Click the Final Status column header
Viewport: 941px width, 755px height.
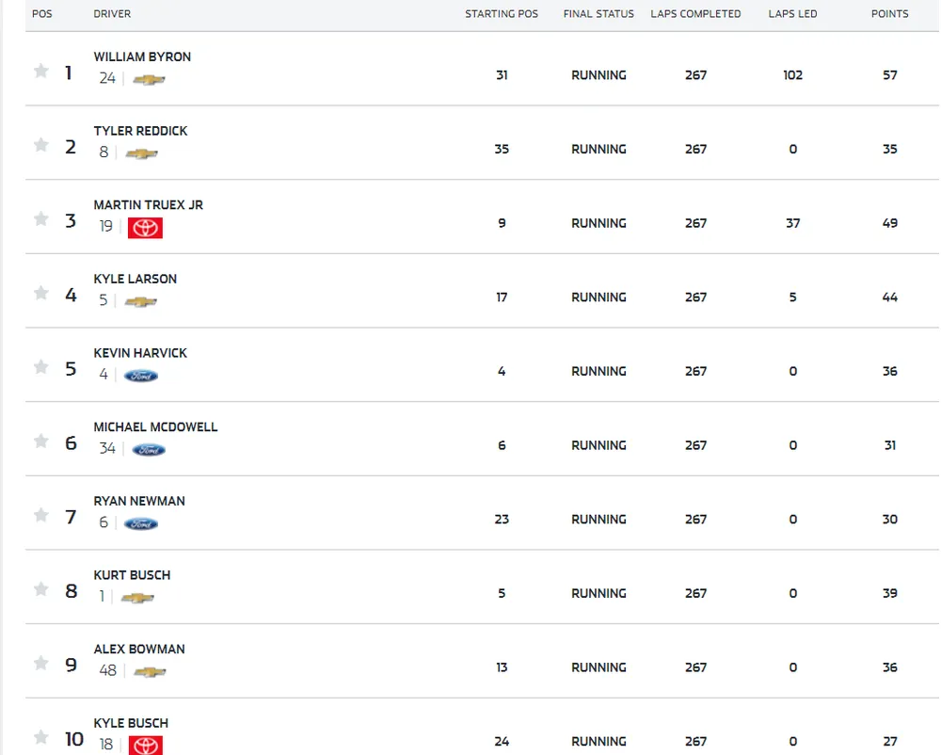(598, 14)
